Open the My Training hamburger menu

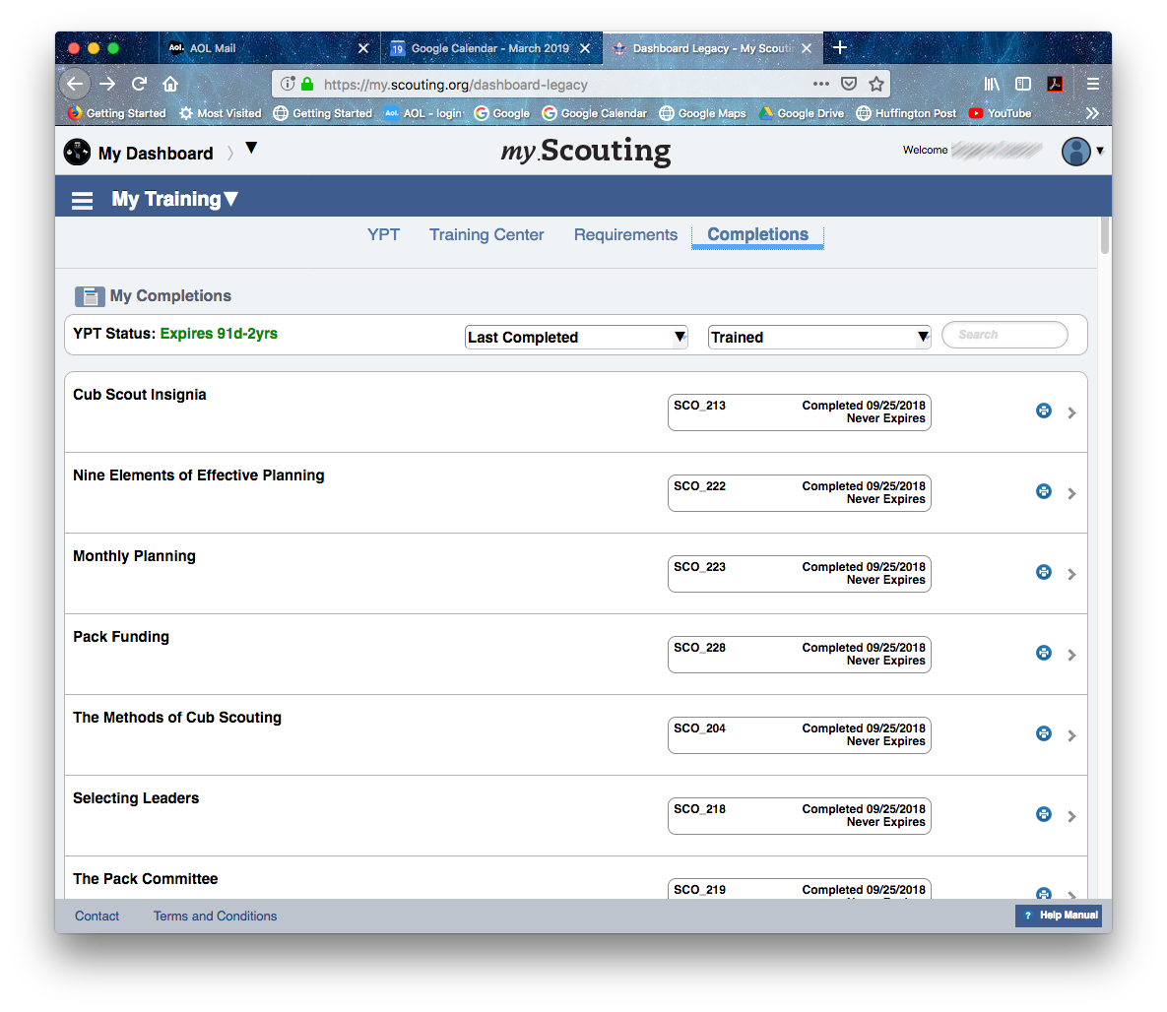82,200
